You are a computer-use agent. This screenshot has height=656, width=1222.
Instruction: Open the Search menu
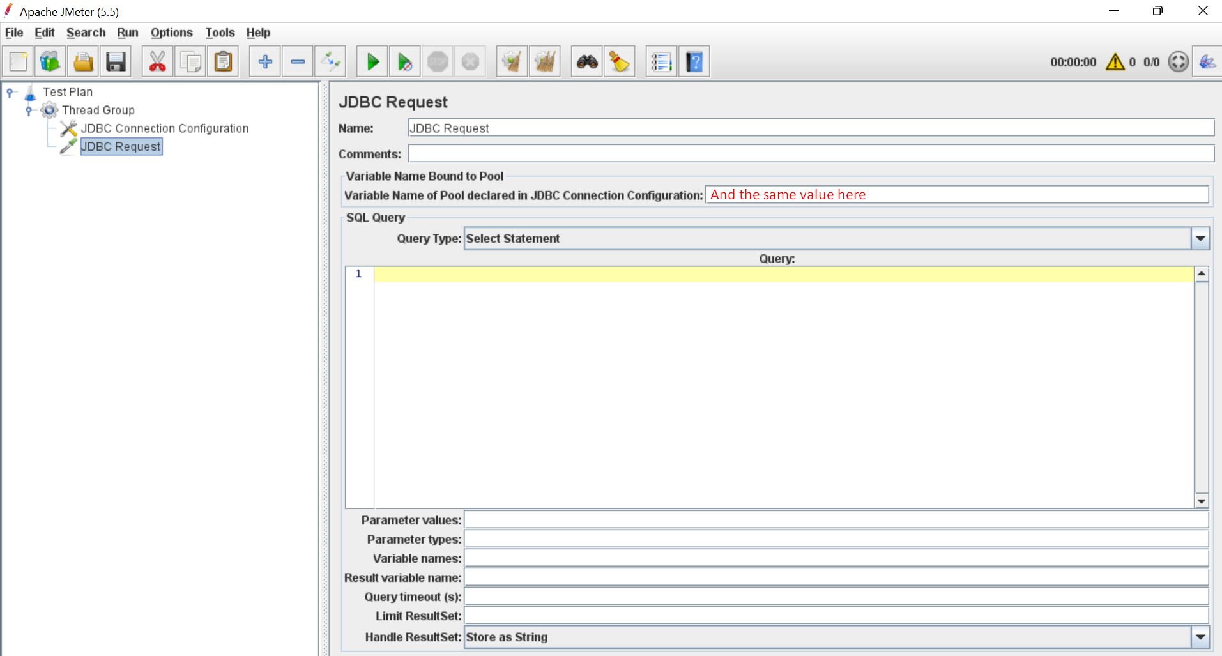86,33
